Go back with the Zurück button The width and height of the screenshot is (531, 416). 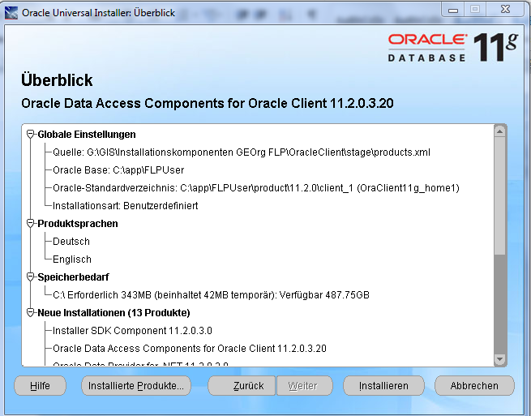(242, 385)
